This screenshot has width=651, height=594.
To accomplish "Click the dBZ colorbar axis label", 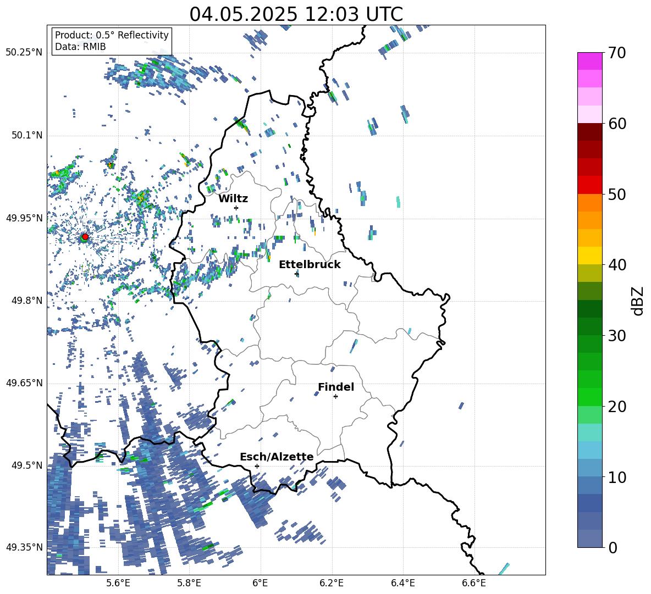I will [638, 301].
